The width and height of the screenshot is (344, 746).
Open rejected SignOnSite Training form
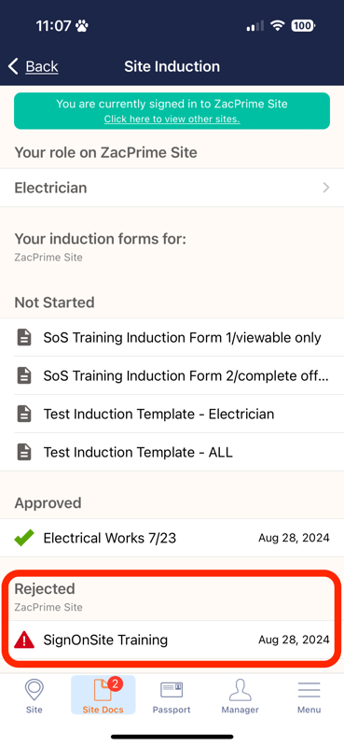[x=172, y=640]
